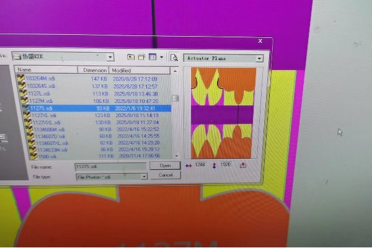
Task: Click the date 2020/11/4 17:06:56
Action: pos(139,156)
